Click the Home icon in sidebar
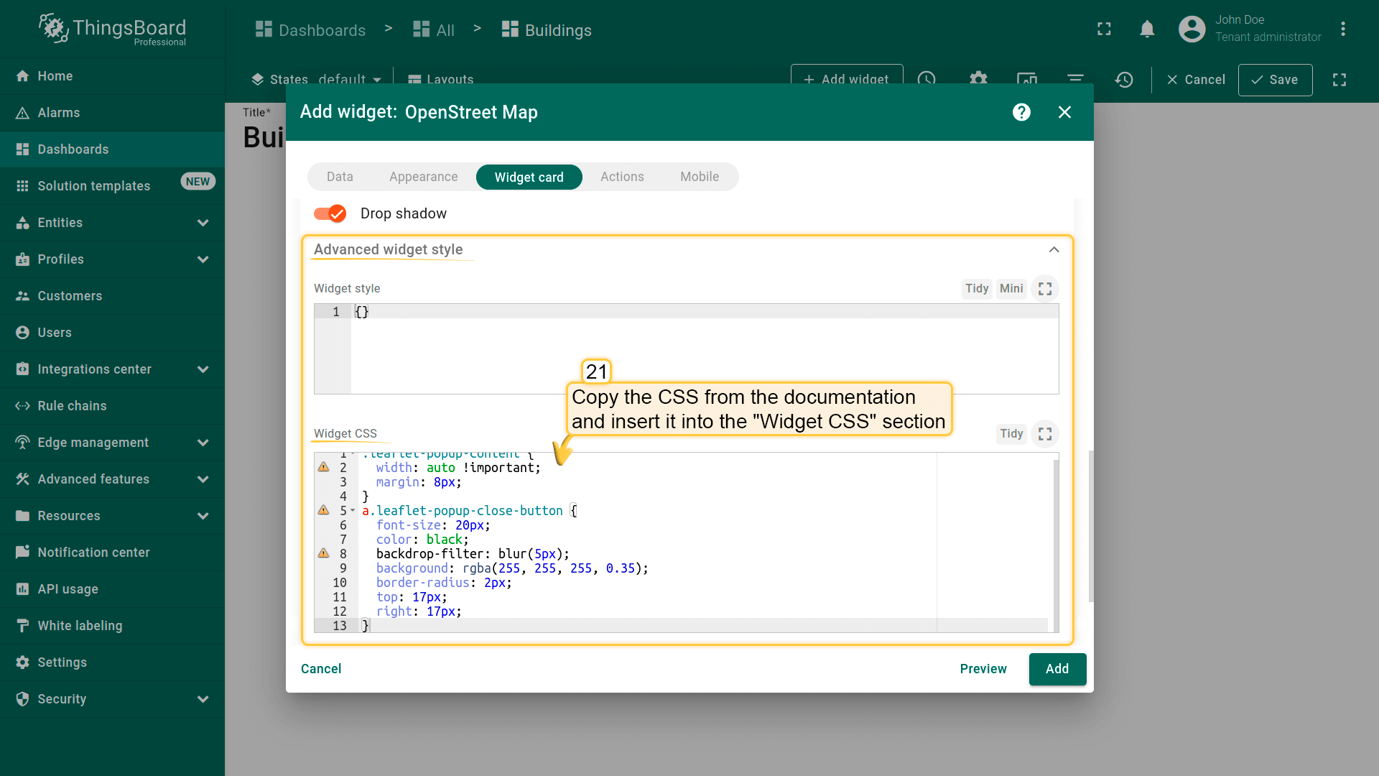Viewport: 1379px width, 776px height. [x=23, y=76]
